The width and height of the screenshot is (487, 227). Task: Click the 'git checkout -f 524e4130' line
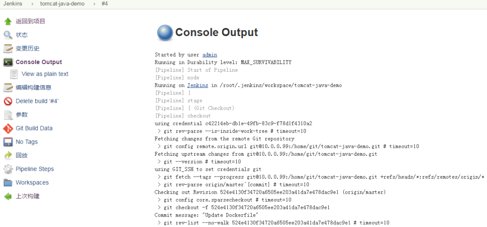point(243,208)
